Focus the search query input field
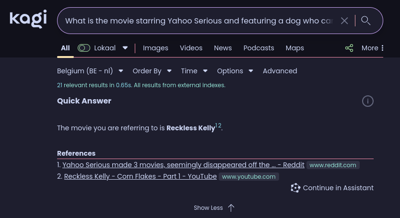The width and height of the screenshot is (400, 218). (199, 21)
